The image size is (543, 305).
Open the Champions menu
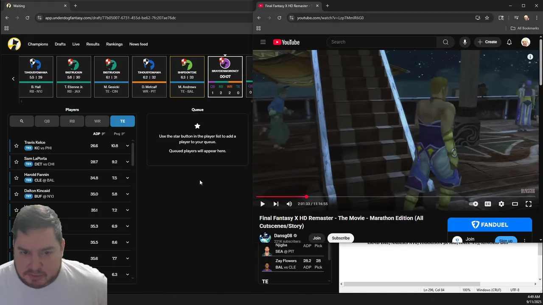38,44
